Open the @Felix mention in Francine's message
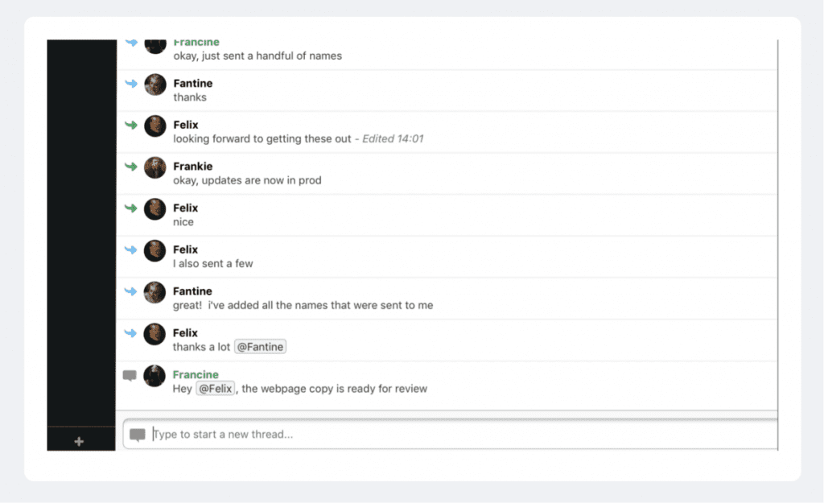 click(x=216, y=389)
